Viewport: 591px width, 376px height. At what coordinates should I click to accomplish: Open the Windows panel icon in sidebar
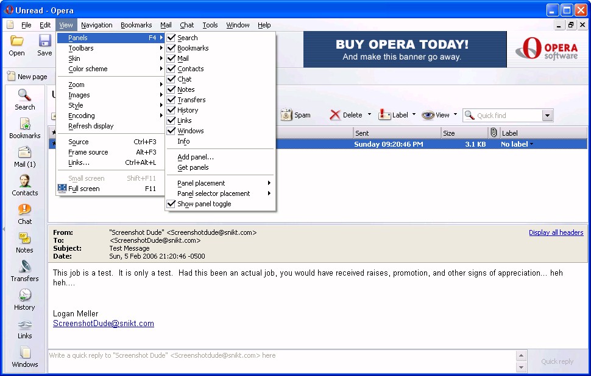(x=24, y=353)
